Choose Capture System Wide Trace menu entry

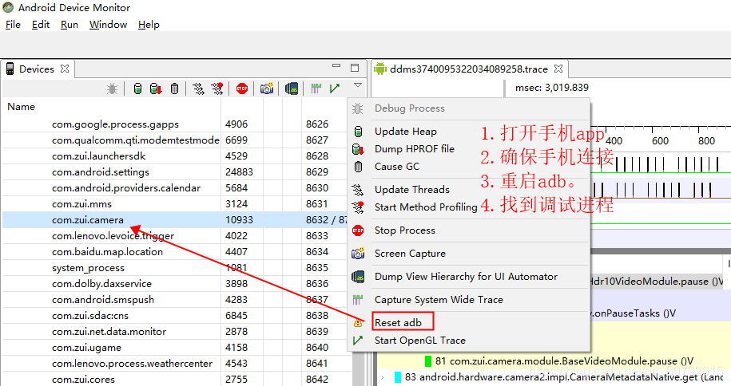coord(439,300)
